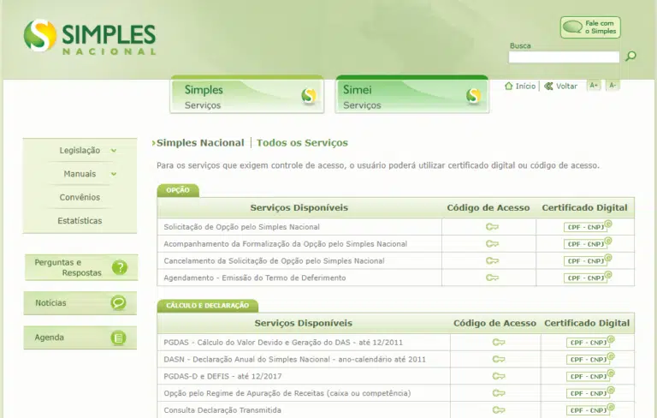Switch to the Simei Serviços tab

(411, 96)
